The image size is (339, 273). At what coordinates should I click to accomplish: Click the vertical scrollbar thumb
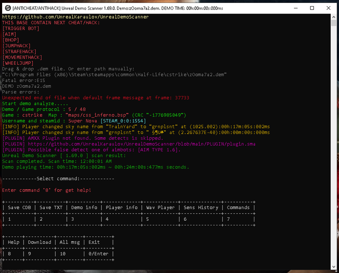[x=334, y=23]
